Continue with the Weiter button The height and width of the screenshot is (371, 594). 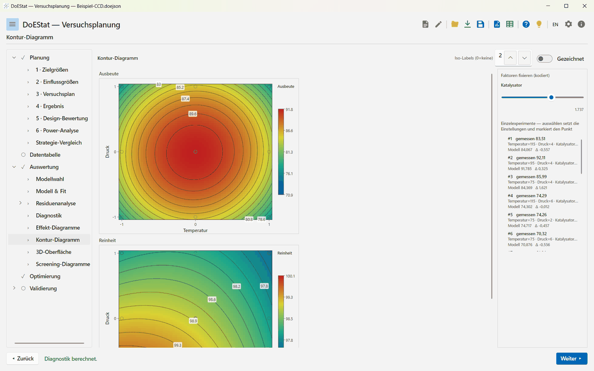(571, 359)
